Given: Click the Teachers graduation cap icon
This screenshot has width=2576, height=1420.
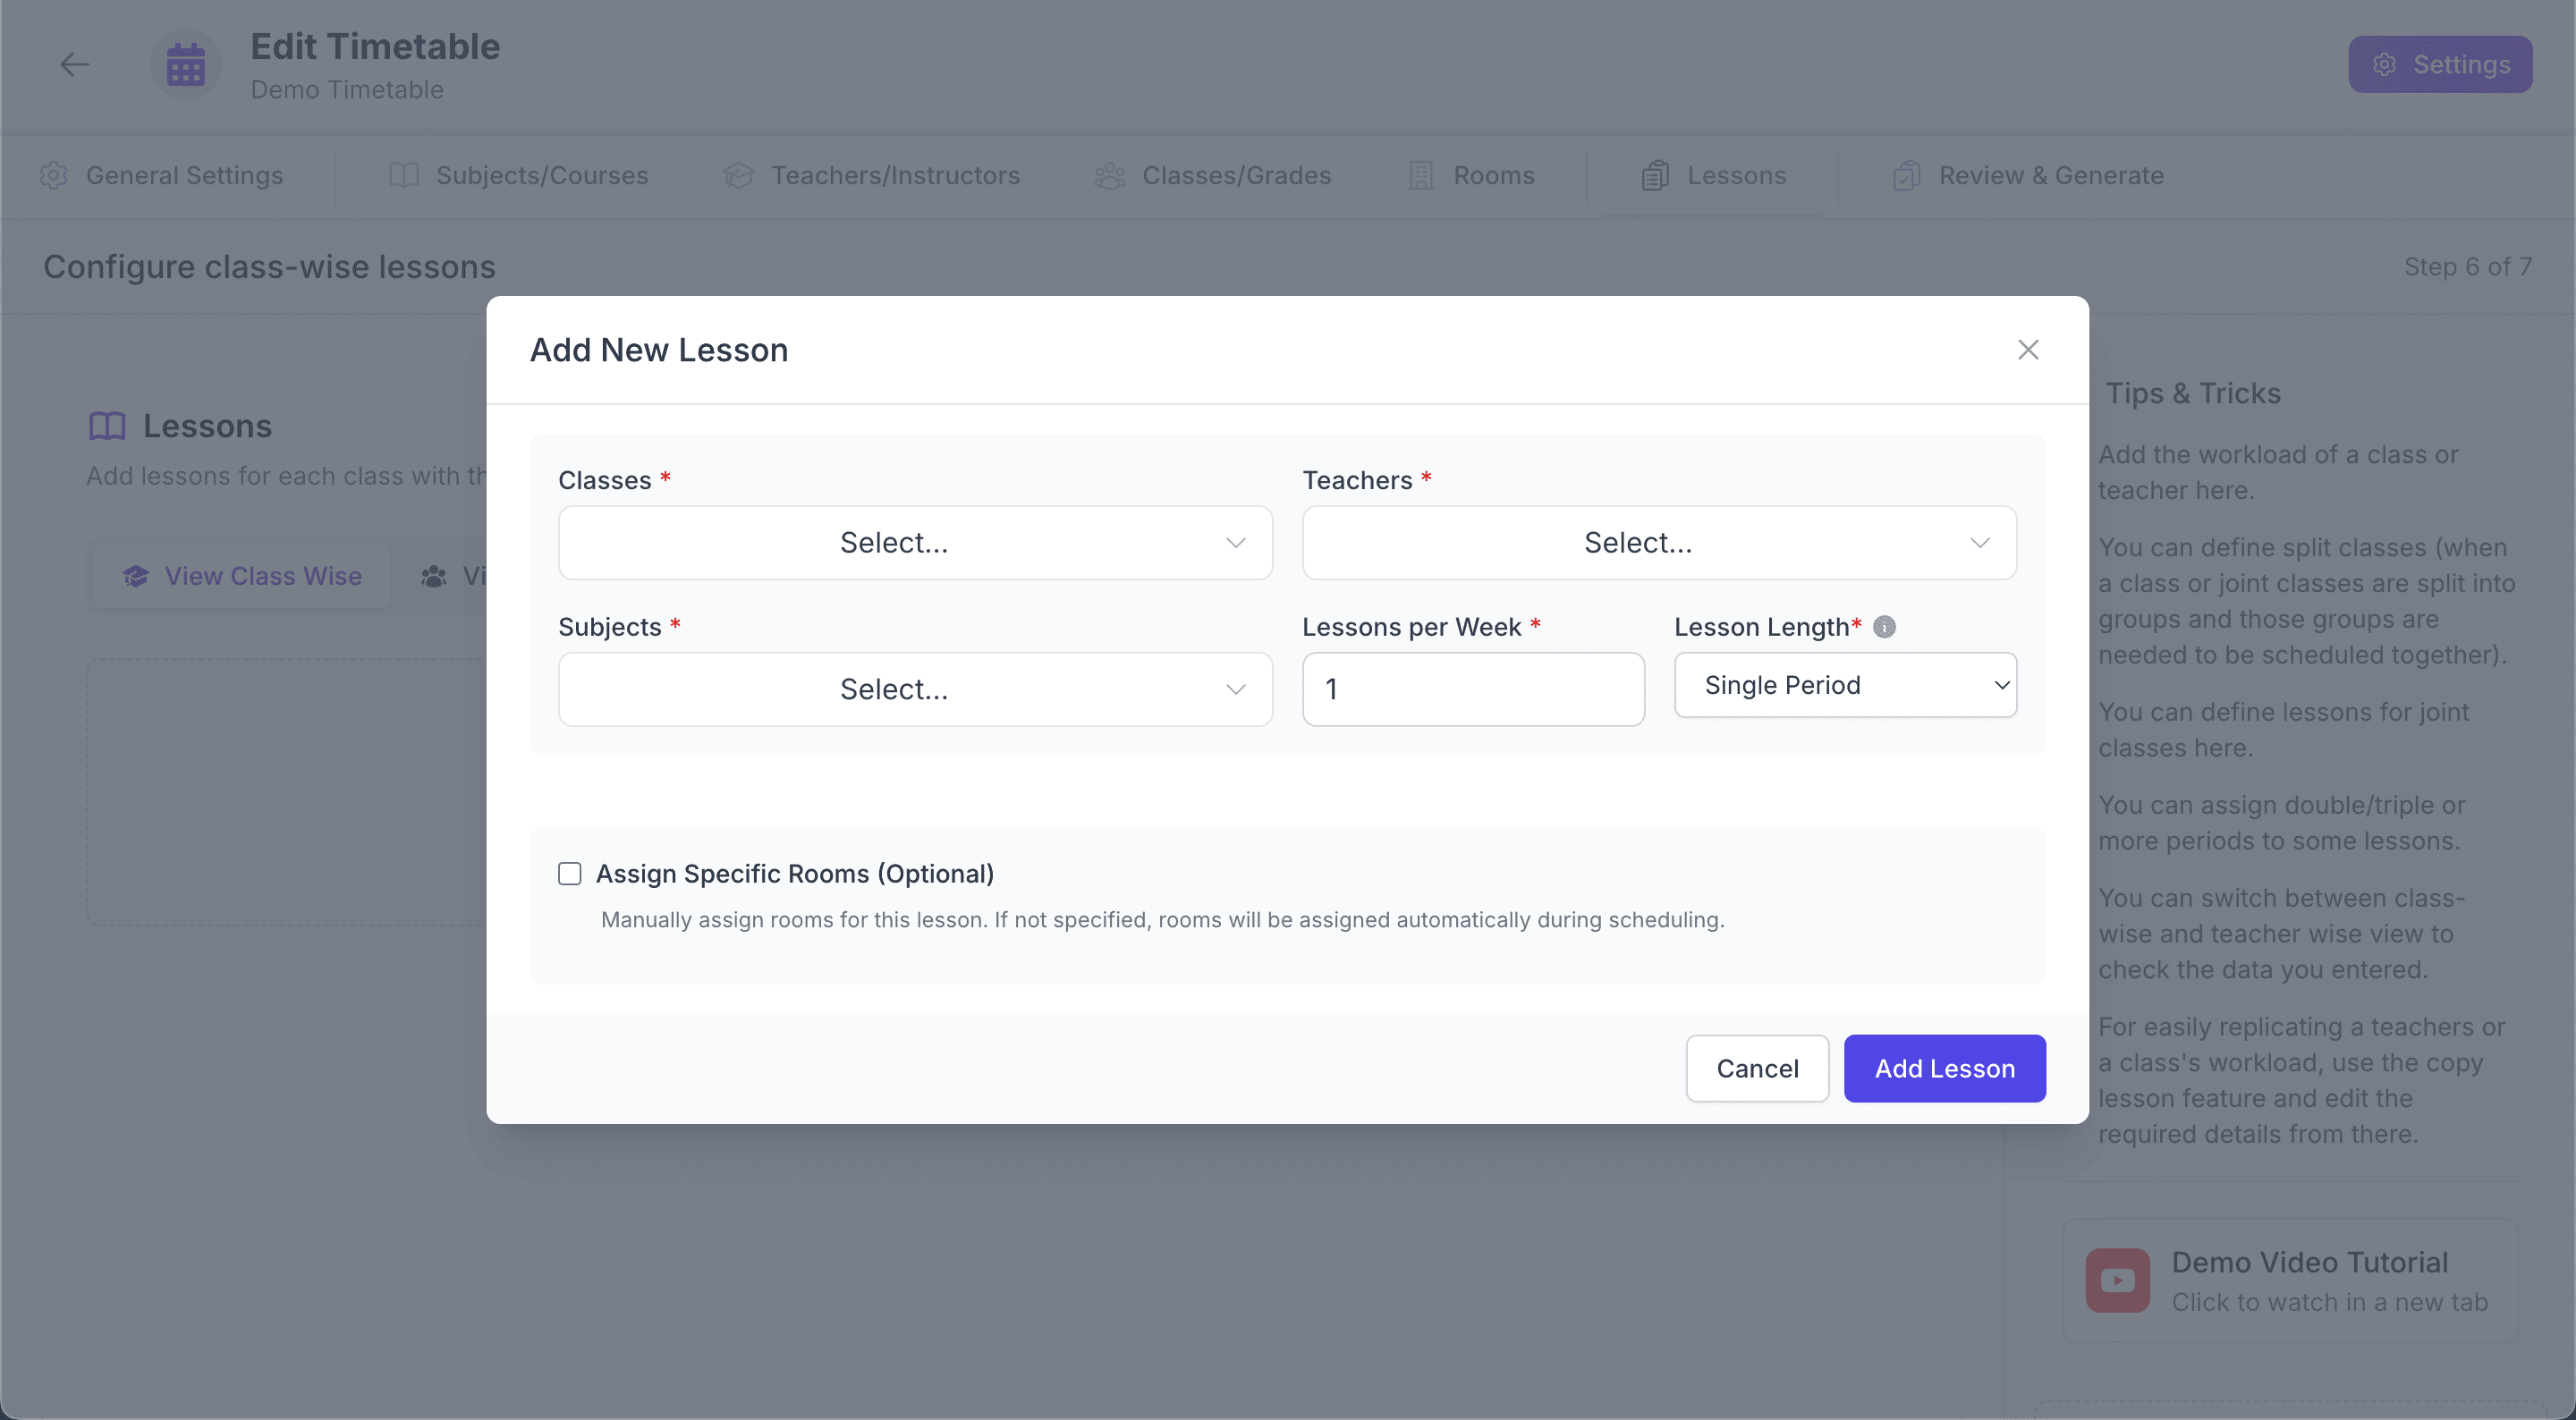Looking at the screenshot, I should pos(738,176).
